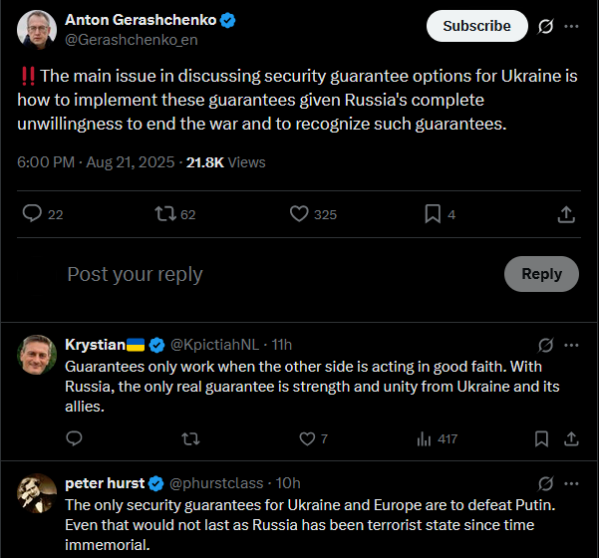Click the Grok icon beside Subscribe
599x558 pixels.
point(545,26)
